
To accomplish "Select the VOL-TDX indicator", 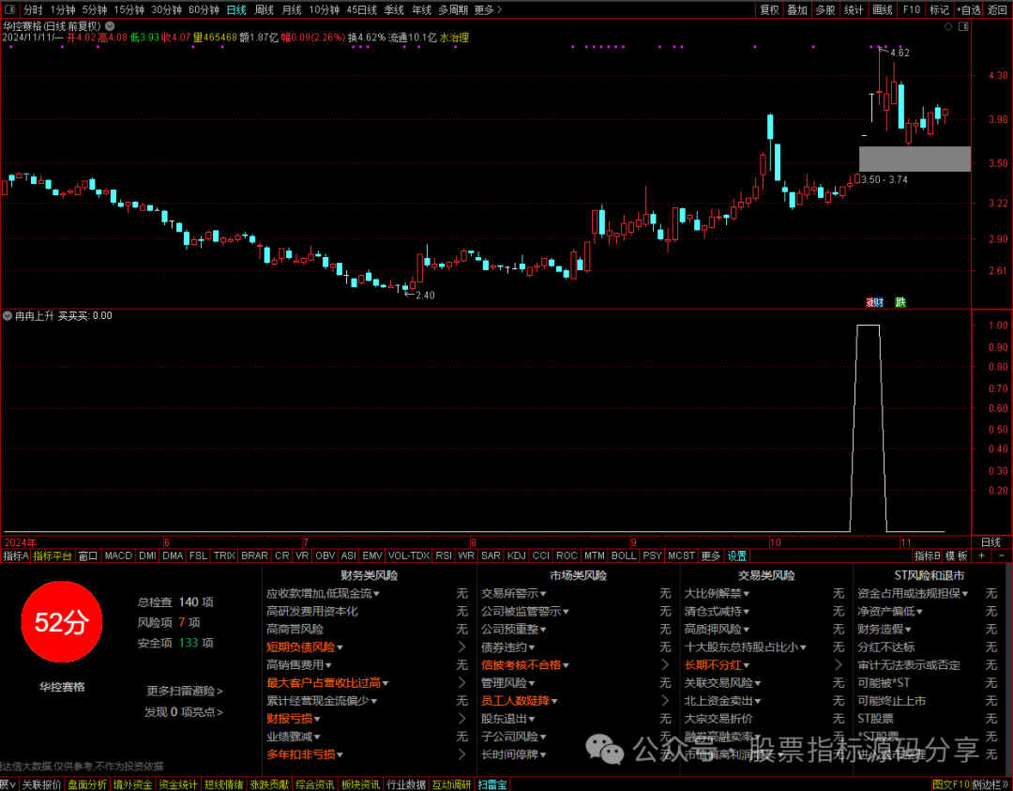I will pyautogui.click(x=409, y=555).
